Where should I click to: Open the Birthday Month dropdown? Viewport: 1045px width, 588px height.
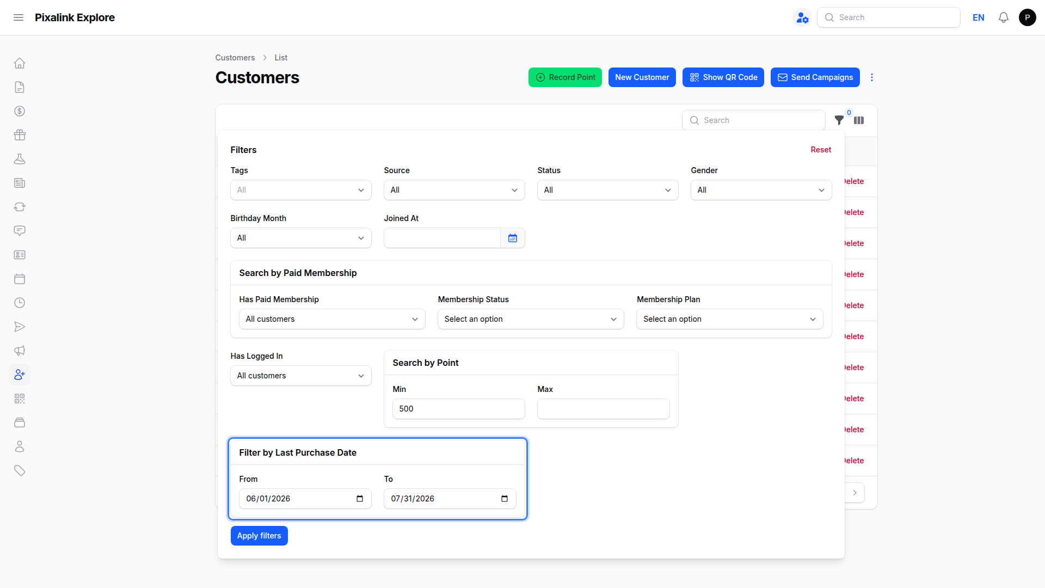point(301,238)
